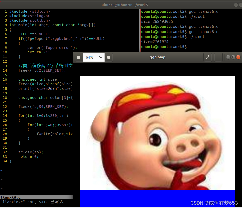Click unsigned char color[3] on line 20
Image resolution: width=242 pixels, height=208 pixels.
point(46,98)
